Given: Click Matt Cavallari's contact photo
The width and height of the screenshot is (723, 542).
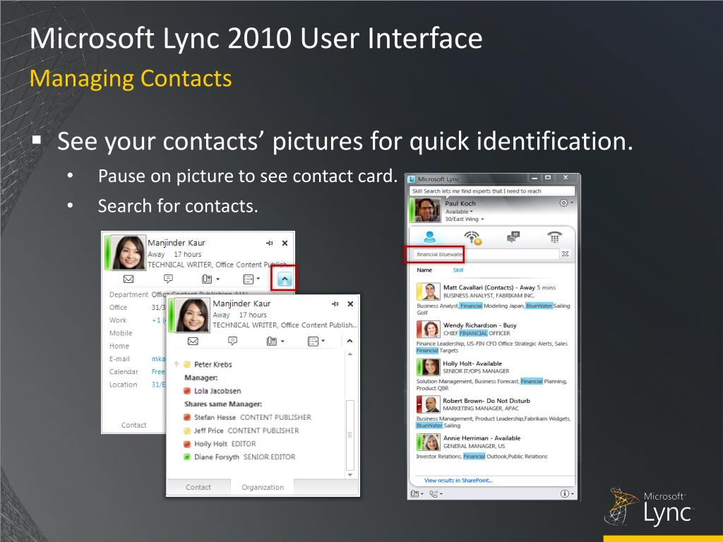Looking at the screenshot, I should click(x=430, y=291).
